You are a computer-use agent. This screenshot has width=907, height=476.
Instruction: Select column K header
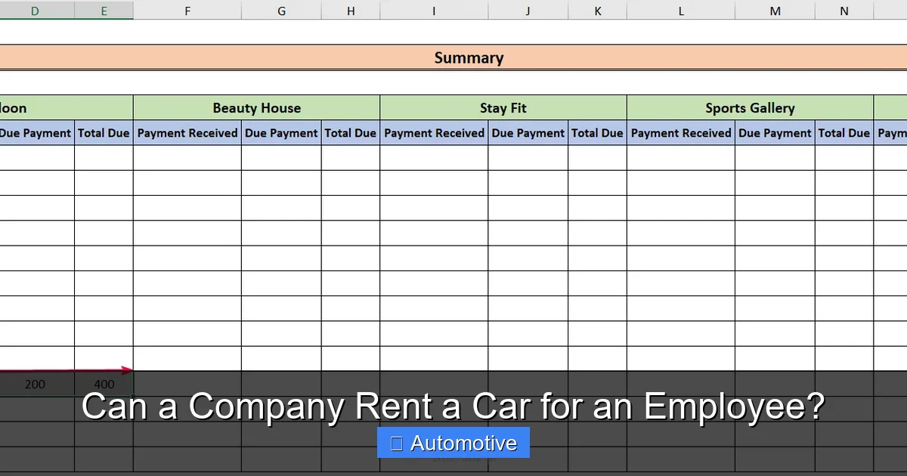pos(597,11)
